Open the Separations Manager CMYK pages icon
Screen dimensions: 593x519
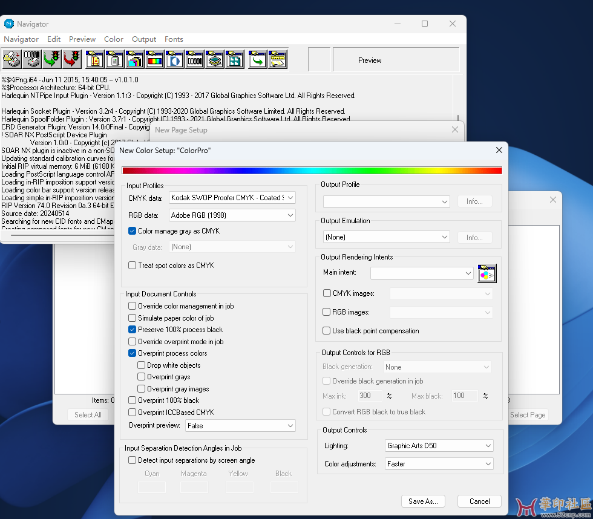[134, 59]
